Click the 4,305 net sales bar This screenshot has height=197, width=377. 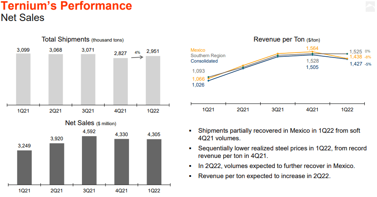click(x=154, y=162)
